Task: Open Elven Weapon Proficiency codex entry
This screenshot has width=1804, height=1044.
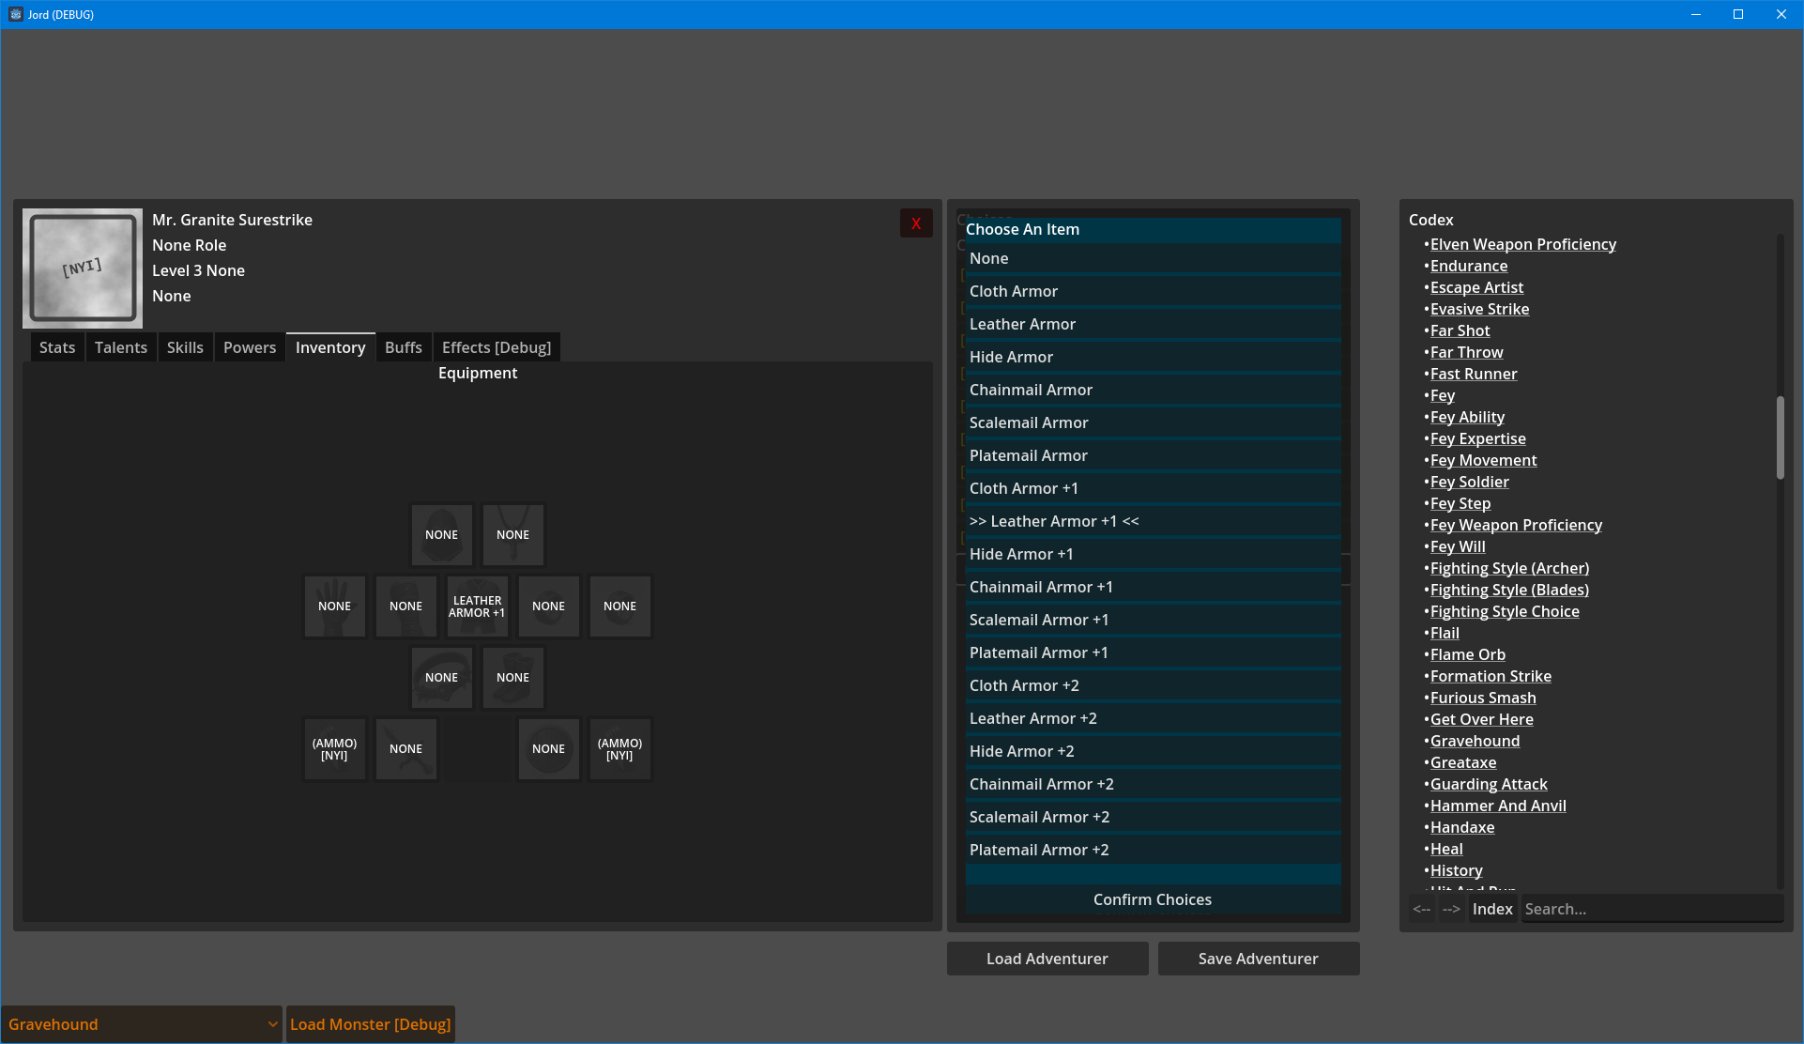Action: click(x=1522, y=244)
